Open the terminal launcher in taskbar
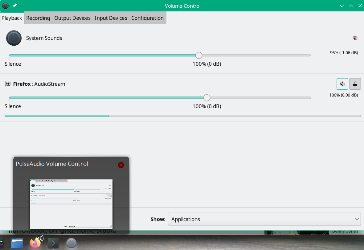The height and width of the screenshot is (250, 364). tap(53, 243)
